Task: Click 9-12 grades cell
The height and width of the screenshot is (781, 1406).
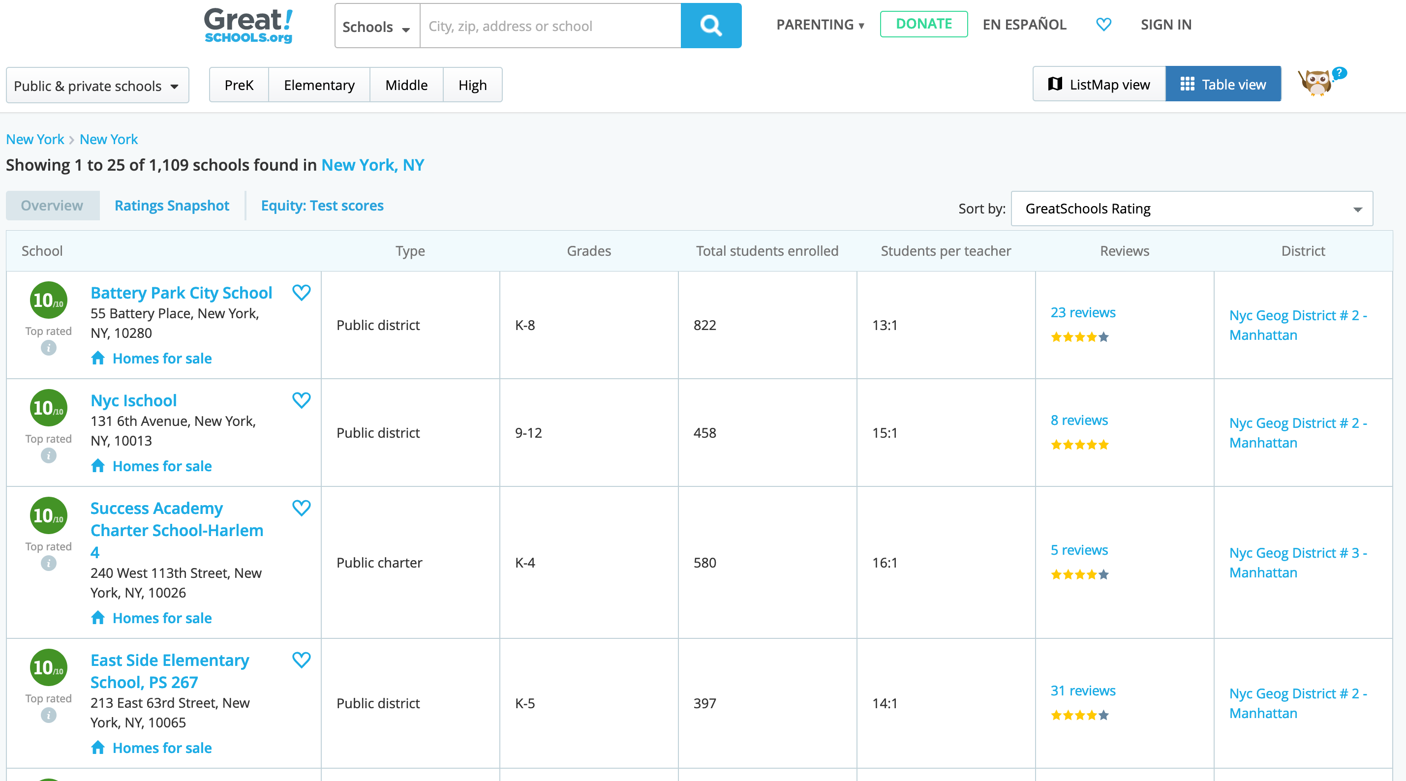Action: coord(589,433)
